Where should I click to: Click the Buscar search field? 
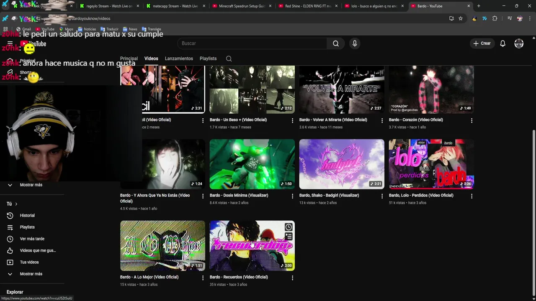click(x=252, y=43)
